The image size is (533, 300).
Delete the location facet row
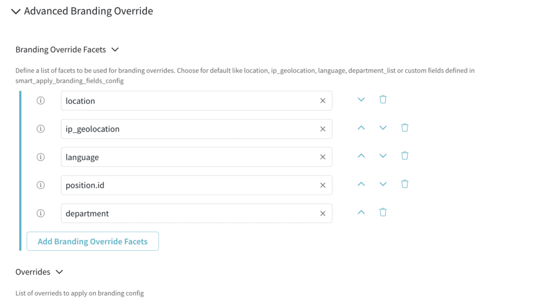pos(383,100)
